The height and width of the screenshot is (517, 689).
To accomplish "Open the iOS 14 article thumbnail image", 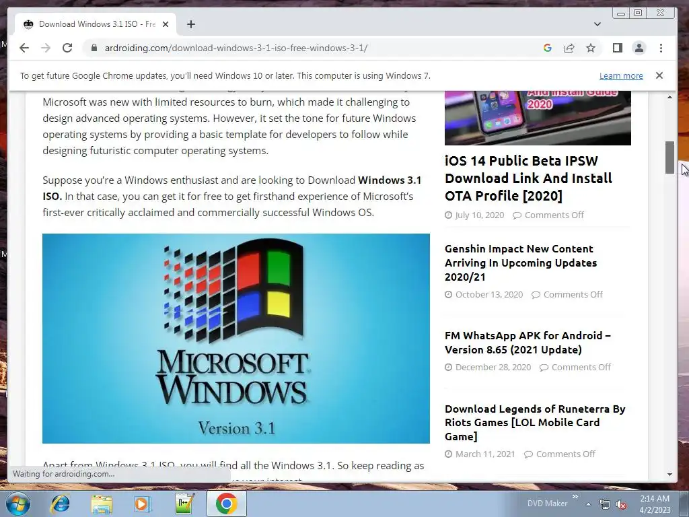I will coord(538,118).
